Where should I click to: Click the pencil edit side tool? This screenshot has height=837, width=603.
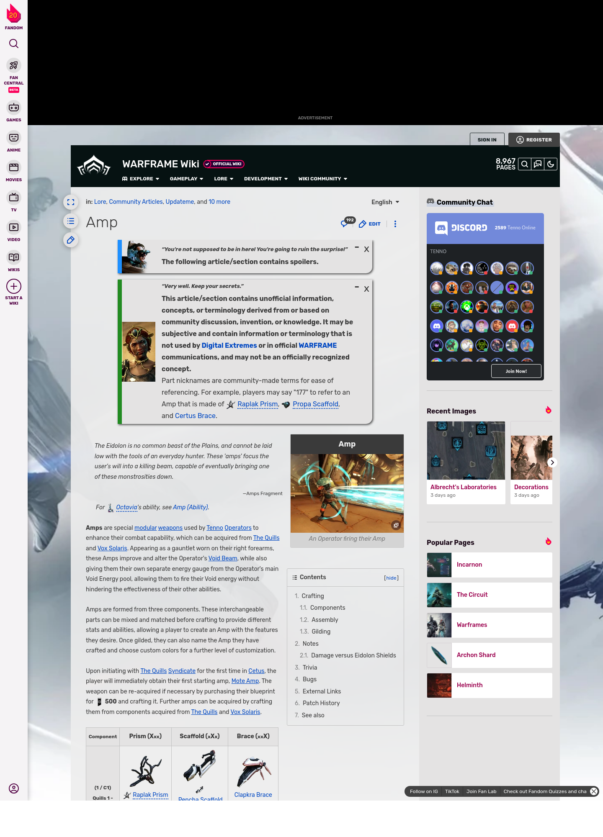71,240
